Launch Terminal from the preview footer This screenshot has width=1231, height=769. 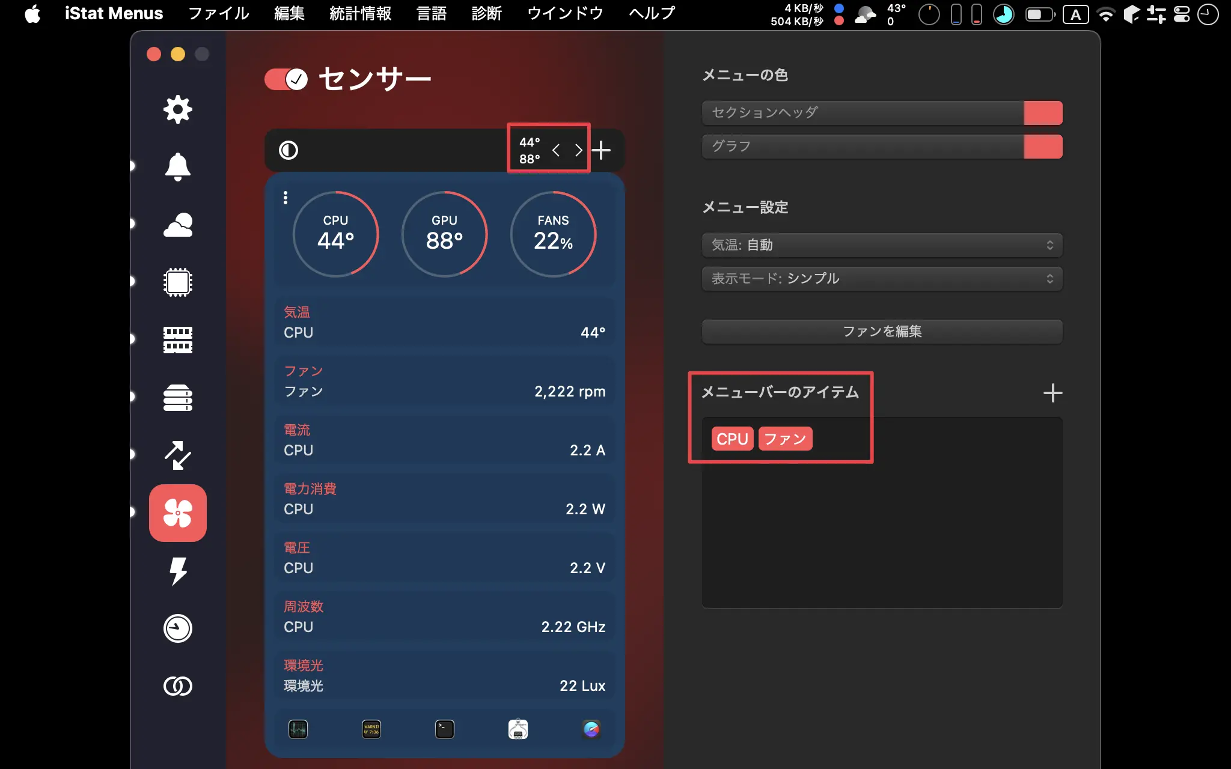click(x=445, y=729)
